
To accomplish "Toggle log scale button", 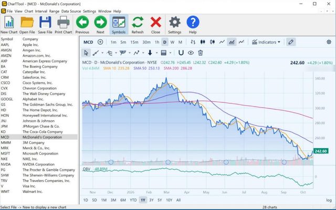I will click(329, 200).
